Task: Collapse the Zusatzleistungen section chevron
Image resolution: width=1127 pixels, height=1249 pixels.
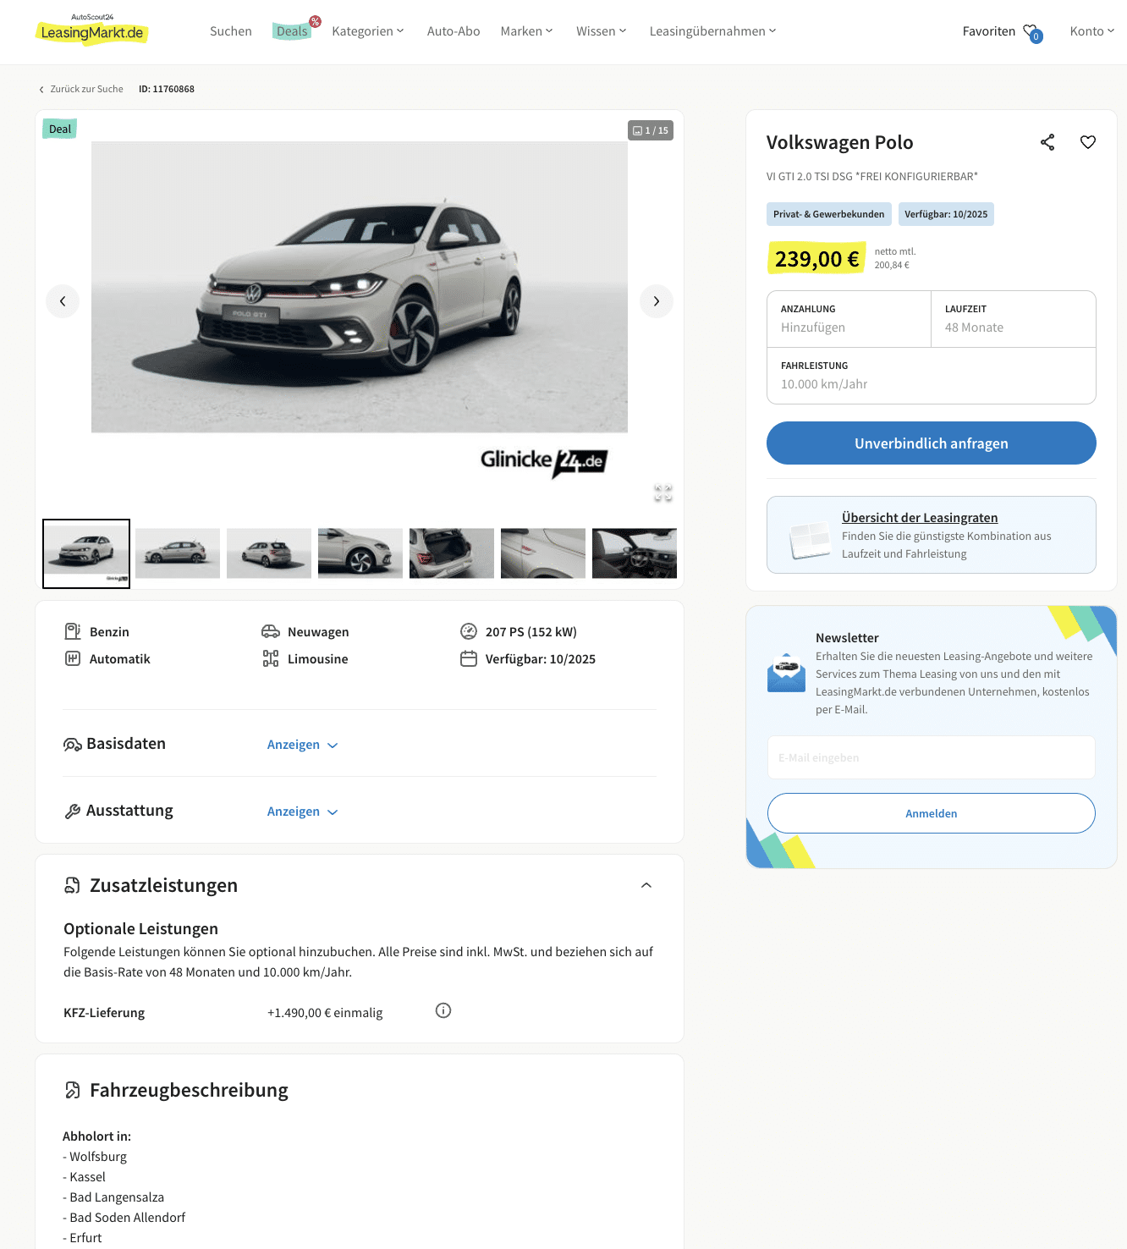Action: coord(646,885)
